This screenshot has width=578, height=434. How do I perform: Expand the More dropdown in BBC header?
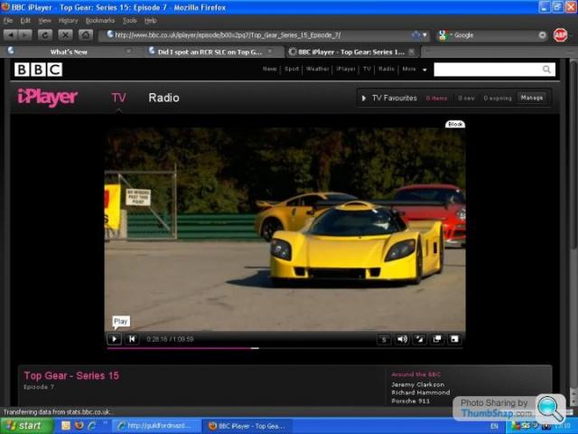click(x=414, y=69)
